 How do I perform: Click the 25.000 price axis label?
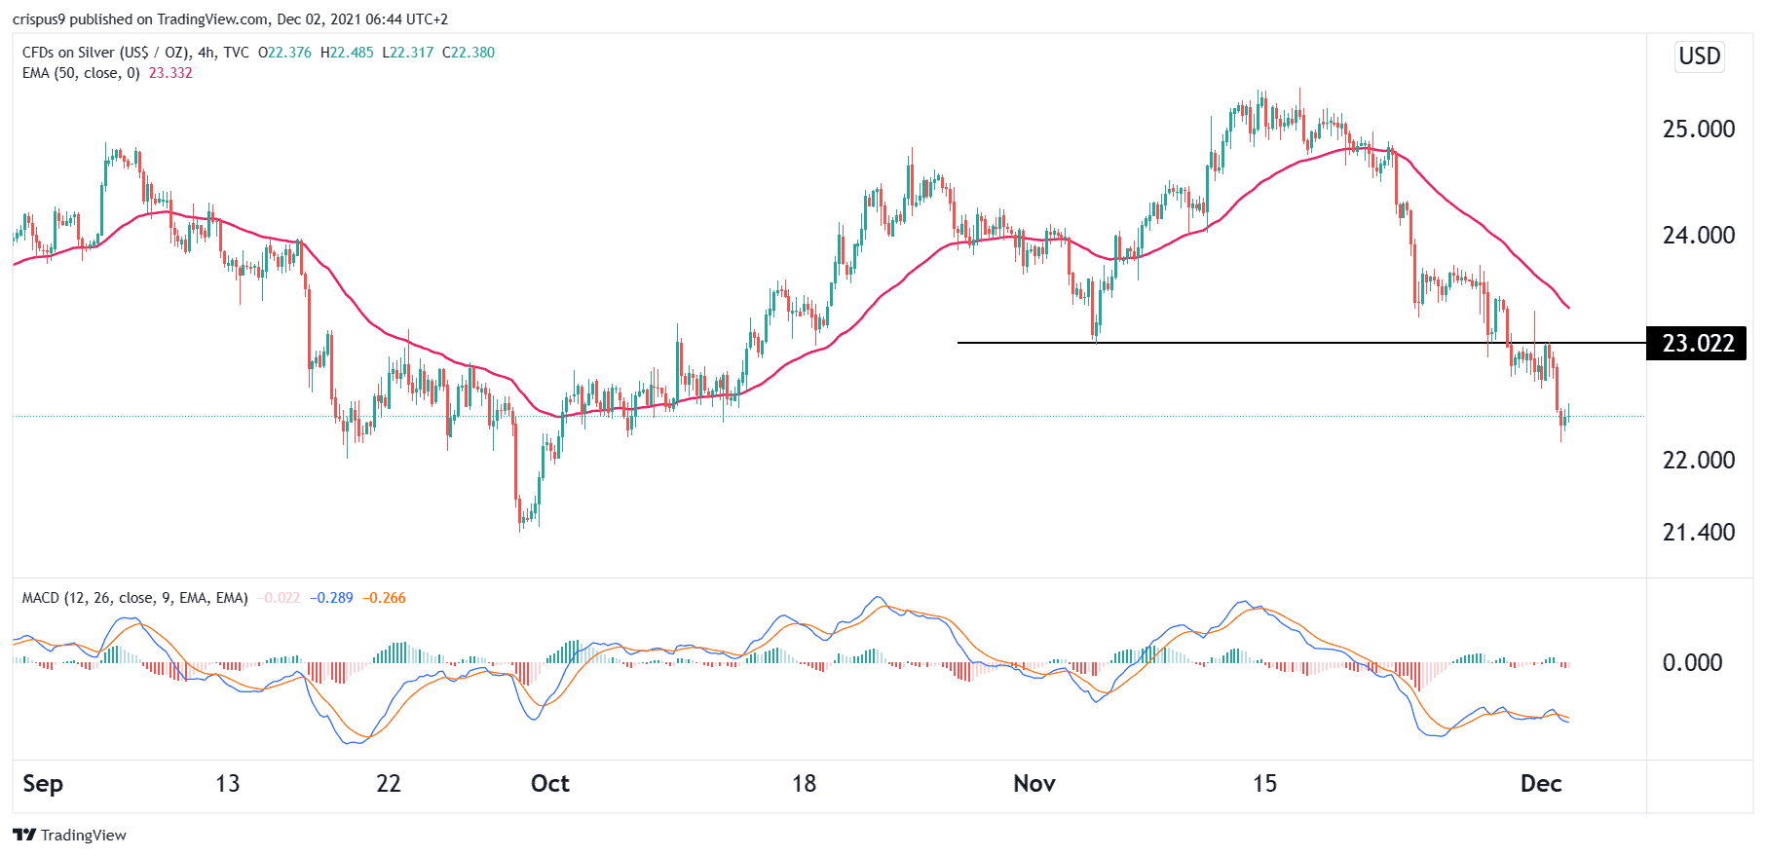pyautogui.click(x=1698, y=130)
